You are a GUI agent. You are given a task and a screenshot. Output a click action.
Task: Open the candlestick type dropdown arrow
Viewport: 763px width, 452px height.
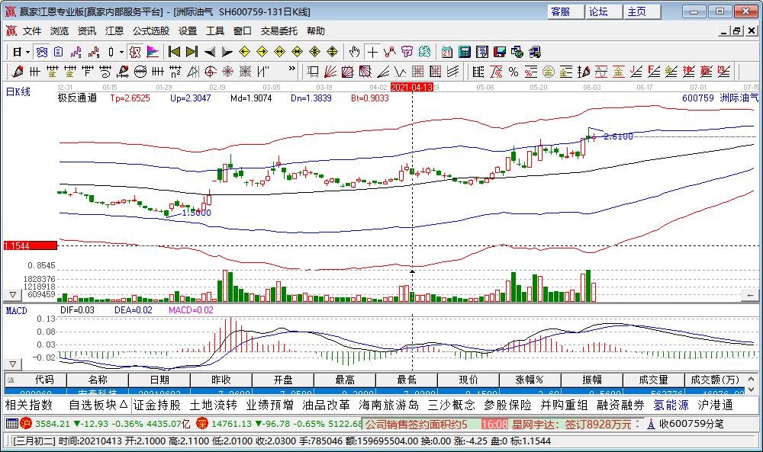click(x=121, y=52)
